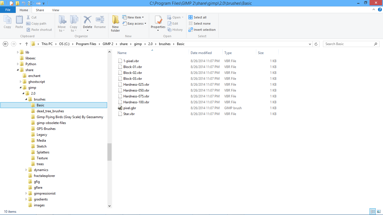Click the Paste shortcut button
This screenshot has height=215, width=383.
[x=39, y=30]
